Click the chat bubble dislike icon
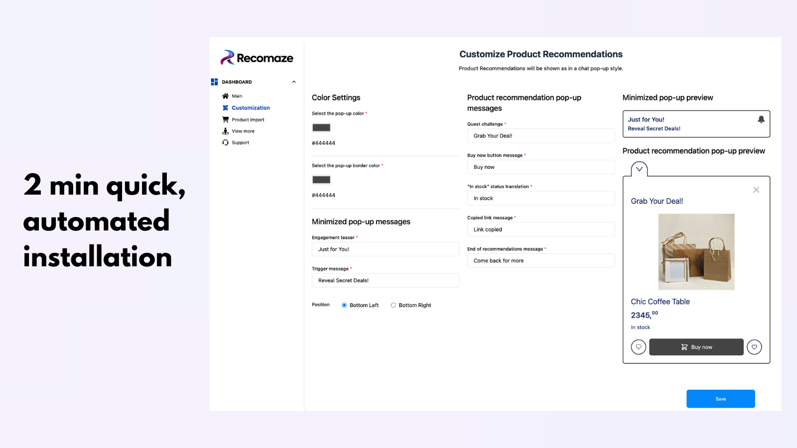The image size is (797, 448). (x=639, y=347)
